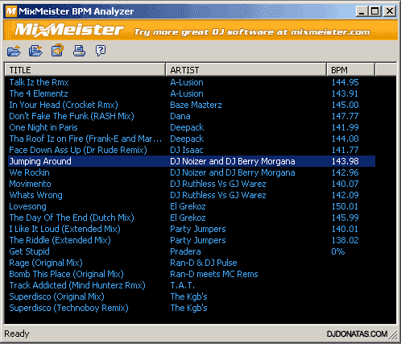Select the track Talk Iz the Rmx
The width and height of the screenshot is (401, 344).
coord(192,82)
